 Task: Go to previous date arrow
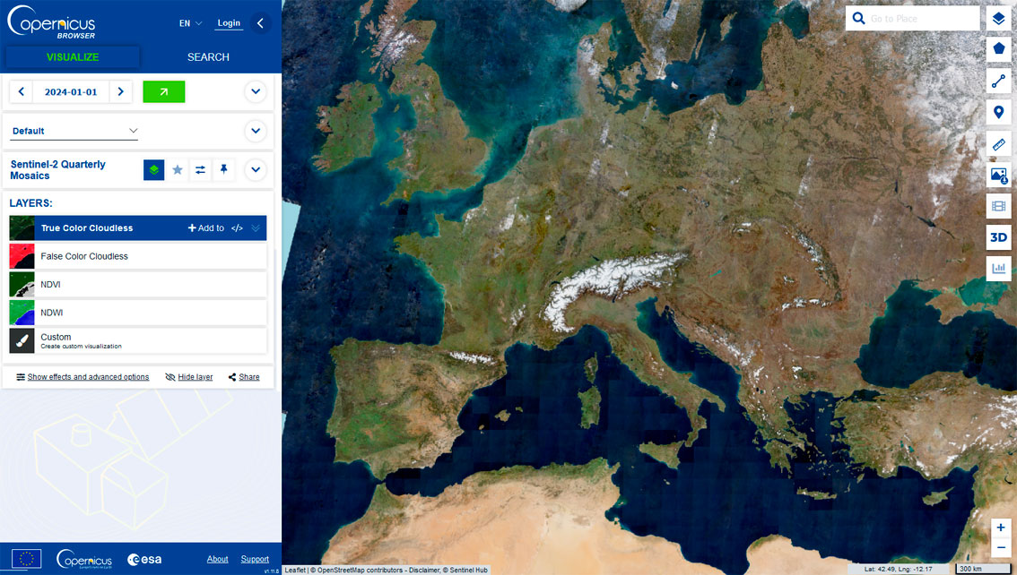[x=22, y=92]
